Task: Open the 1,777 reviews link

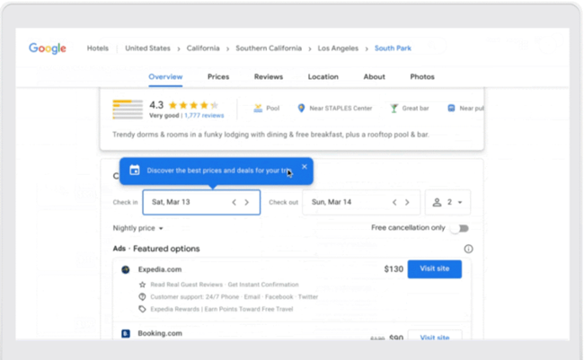Action: pyautogui.click(x=202, y=116)
